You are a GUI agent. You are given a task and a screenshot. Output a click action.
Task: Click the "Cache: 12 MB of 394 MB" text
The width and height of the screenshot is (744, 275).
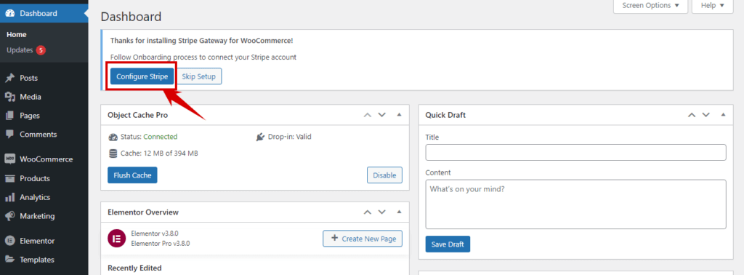coord(159,153)
